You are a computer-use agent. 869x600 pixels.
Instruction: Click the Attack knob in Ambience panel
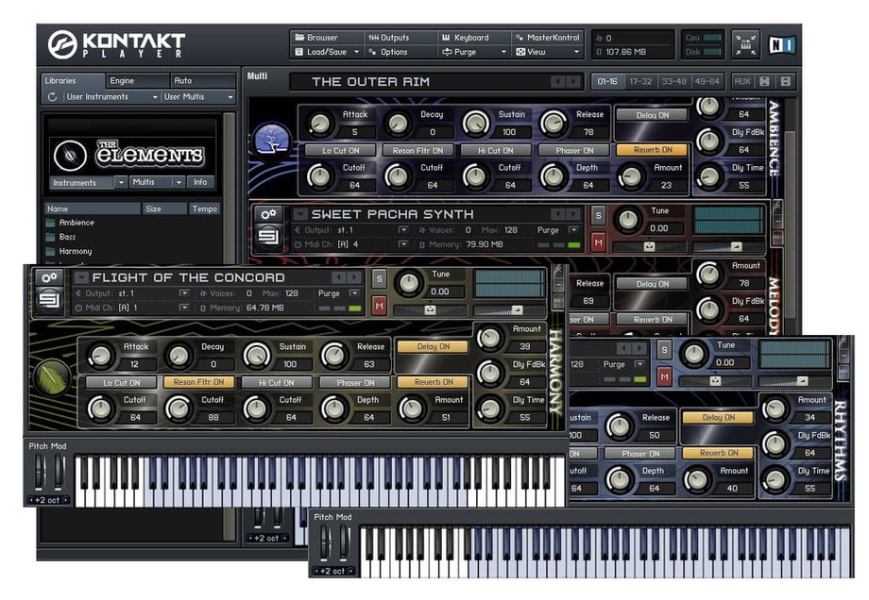point(320,124)
